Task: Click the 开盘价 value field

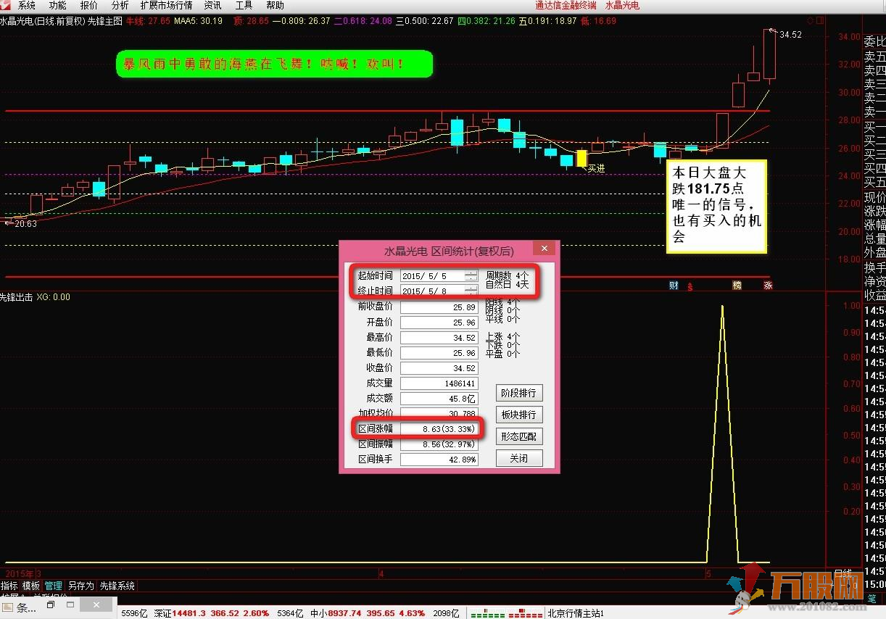Action: pyautogui.click(x=439, y=322)
